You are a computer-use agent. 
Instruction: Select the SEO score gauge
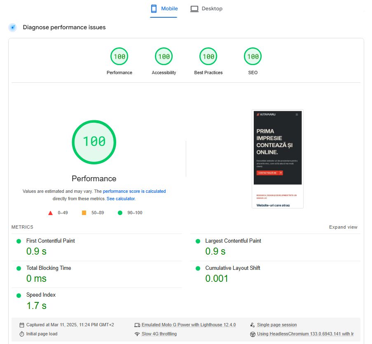click(x=253, y=57)
